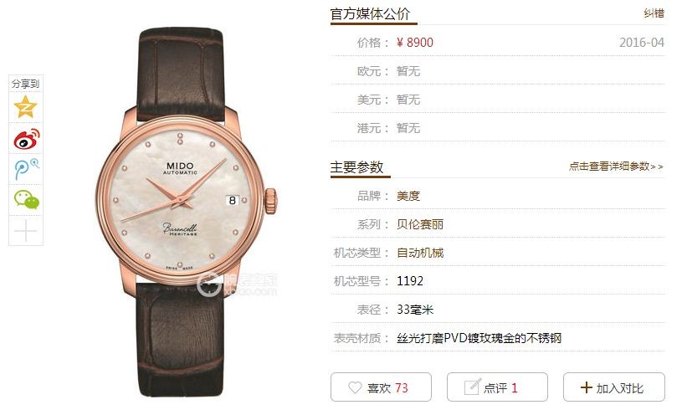The image size is (682, 410).
Task: Select the 官方媒体公价 heading tab
Action: coord(370,14)
